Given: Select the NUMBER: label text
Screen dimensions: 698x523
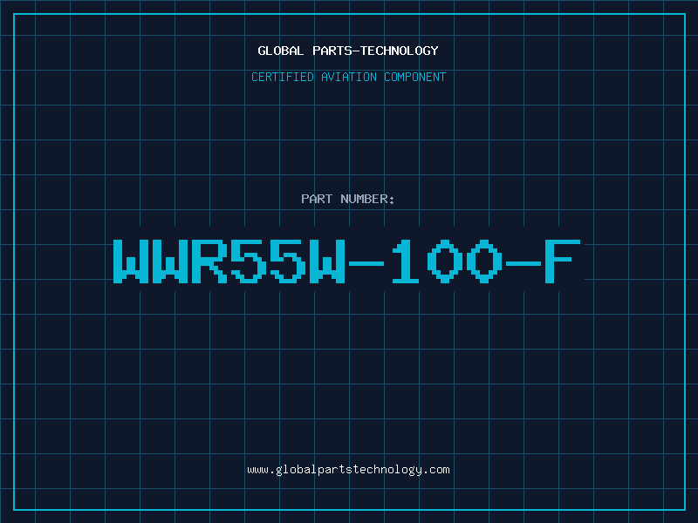Looking at the screenshot, I should click(x=367, y=199).
